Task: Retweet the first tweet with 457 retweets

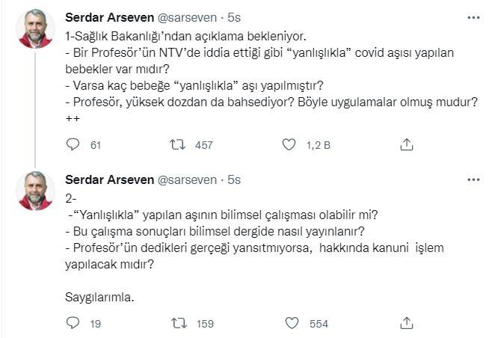Action: (179, 145)
